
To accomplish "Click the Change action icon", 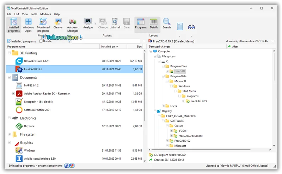I will (103, 22).
